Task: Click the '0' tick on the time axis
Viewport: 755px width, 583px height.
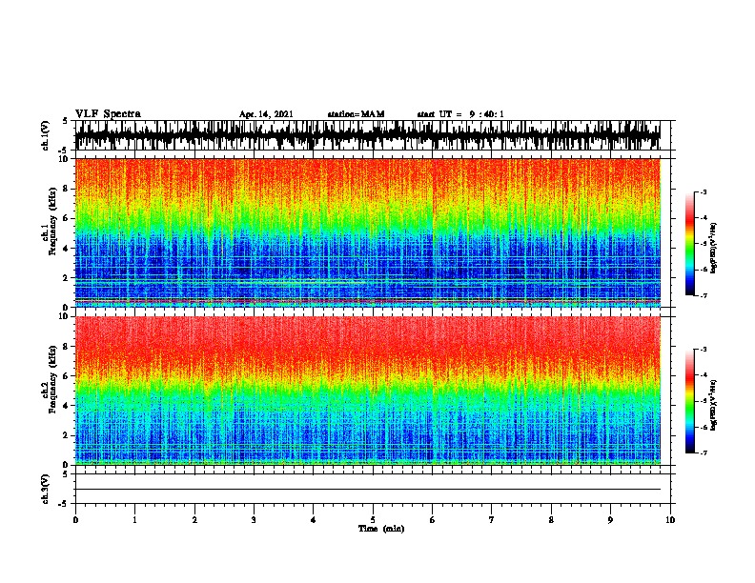Action: click(x=75, y=520)
